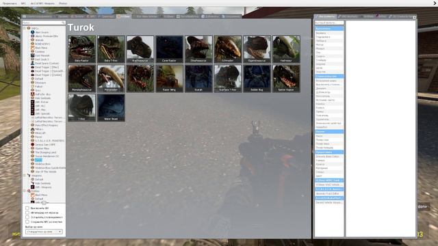438x246 pixels.
Task: Spawn the Water Beast NPC
Action: (x=111, y=108)
